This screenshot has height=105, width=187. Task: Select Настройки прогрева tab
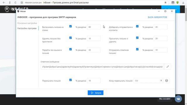tap(27, 28)
